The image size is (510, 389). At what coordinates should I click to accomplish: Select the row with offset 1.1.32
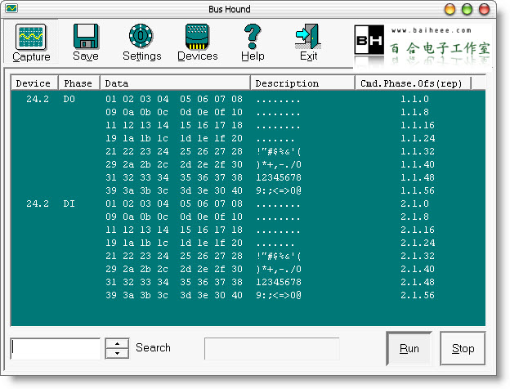click(248, 151)
